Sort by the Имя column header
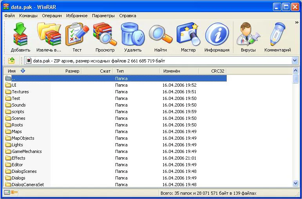 27,71
